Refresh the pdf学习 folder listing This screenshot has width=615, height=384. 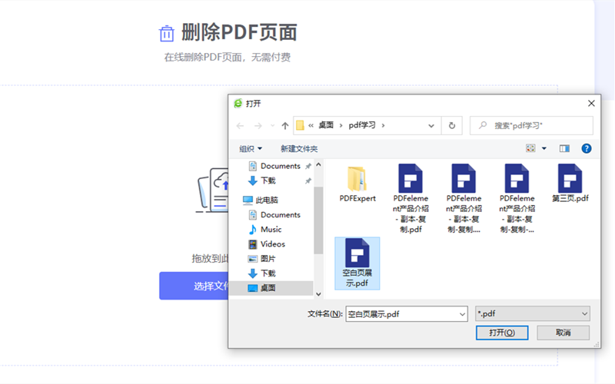tap(452, 125)
